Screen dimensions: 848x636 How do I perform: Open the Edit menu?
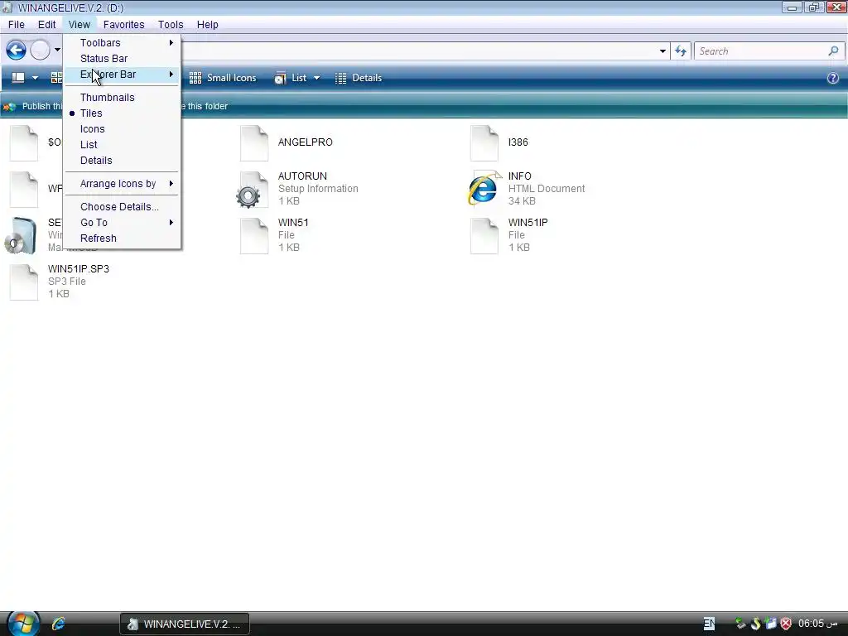point(46,24)
